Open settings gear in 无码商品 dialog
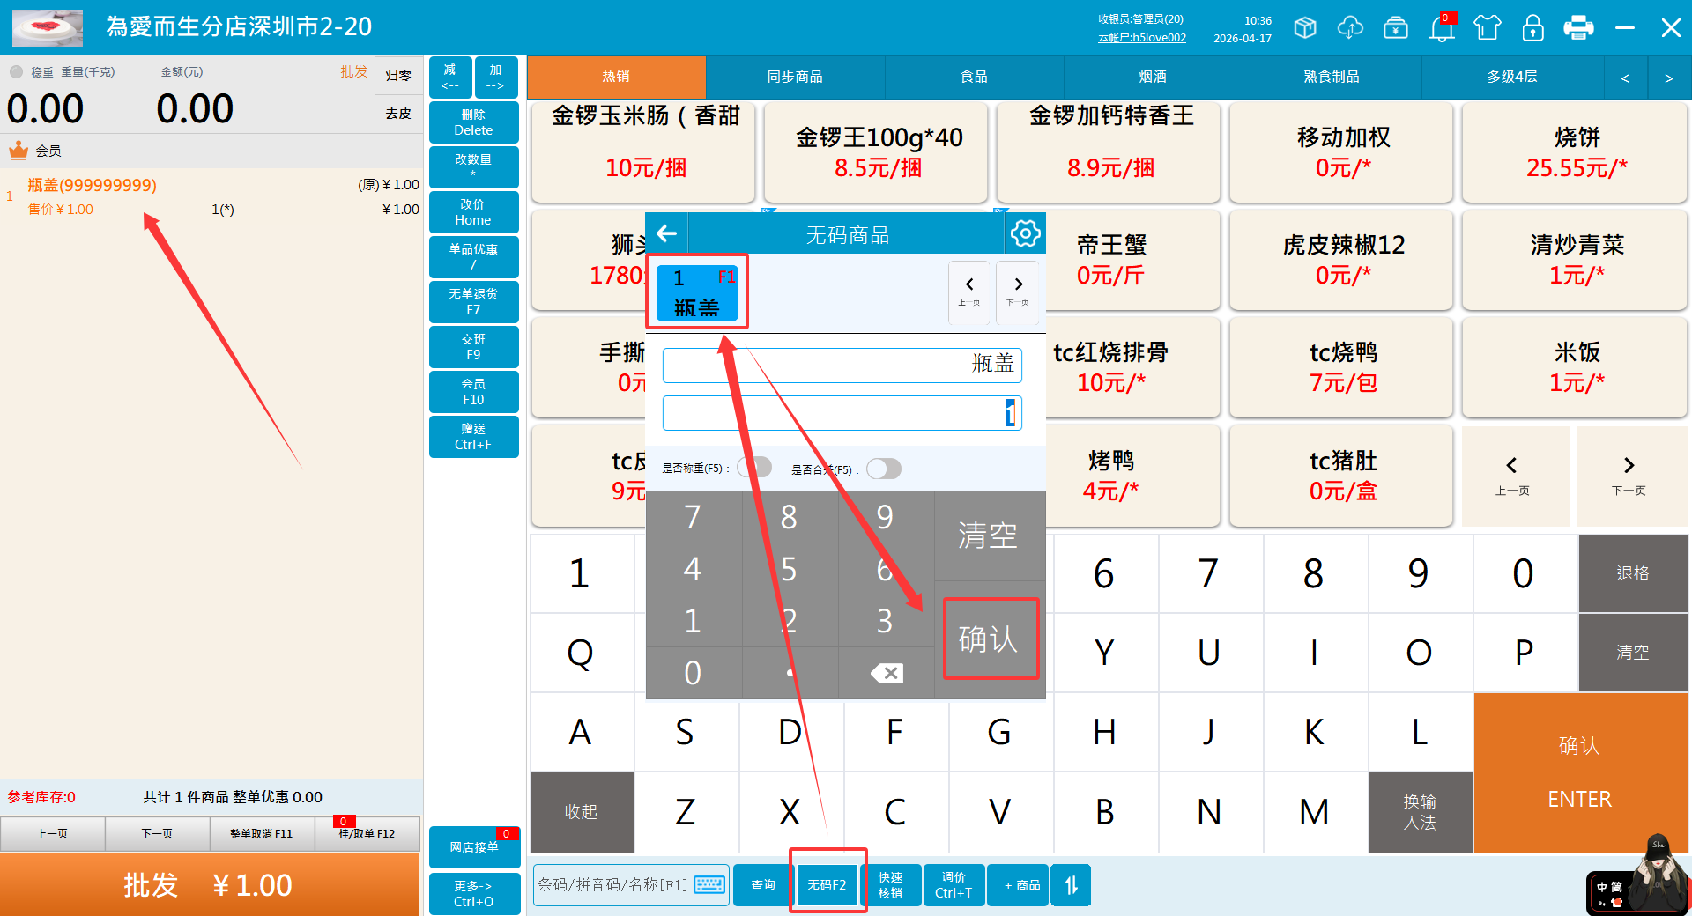 (1025, 234)
